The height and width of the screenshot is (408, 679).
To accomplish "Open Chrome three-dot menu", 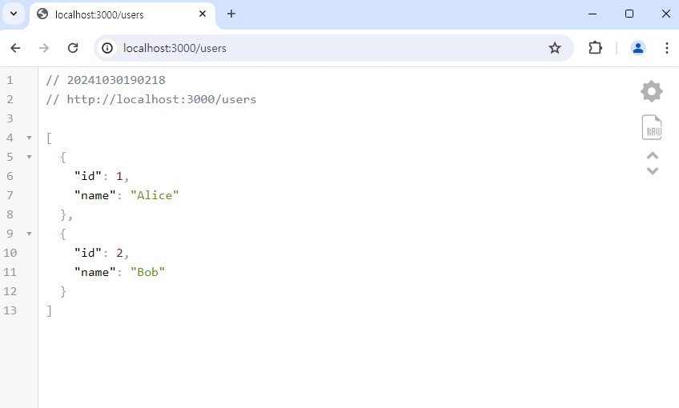I will [x=666, y=48].
